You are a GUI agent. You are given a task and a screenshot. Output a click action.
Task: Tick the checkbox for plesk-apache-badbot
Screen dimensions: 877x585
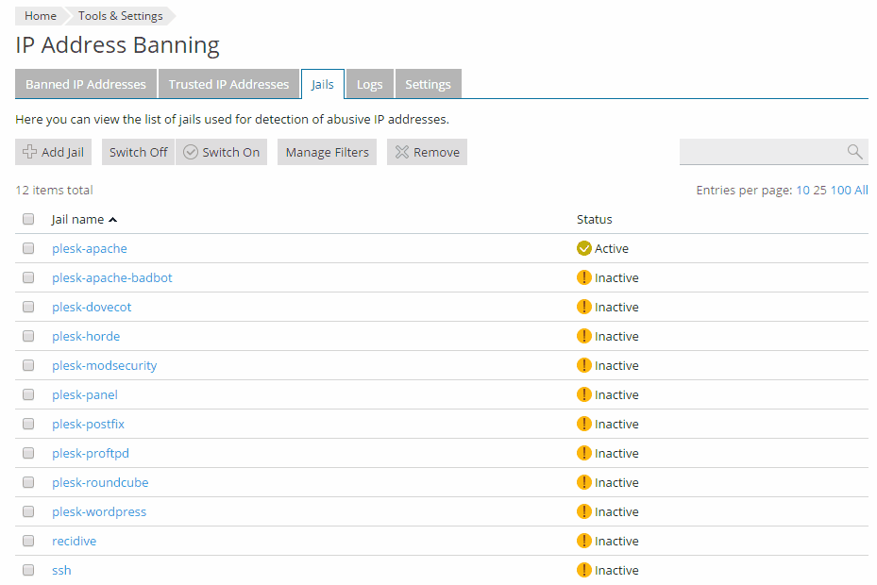click(28, 278)
